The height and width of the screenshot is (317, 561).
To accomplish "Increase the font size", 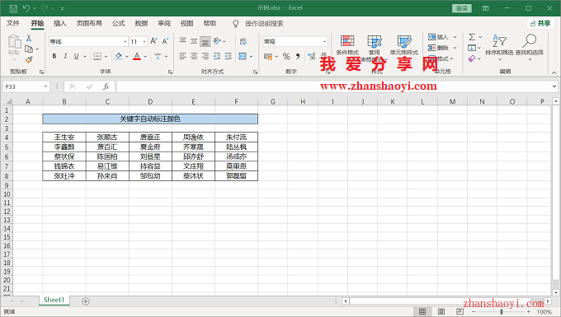I will pyautogui.click(x=153, y=41).
